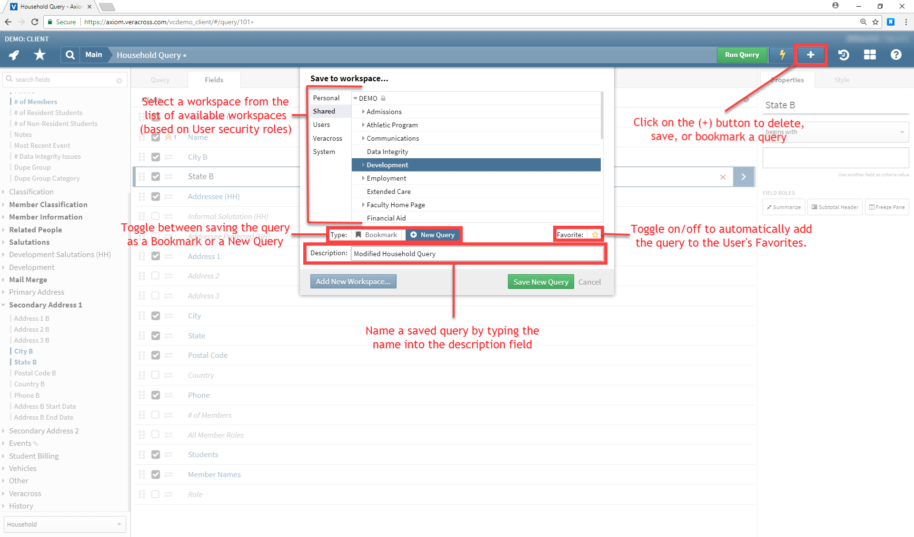The image size is (914, 537).
Task: Select Bookmark as the save type
Action: tap(377, 235)
